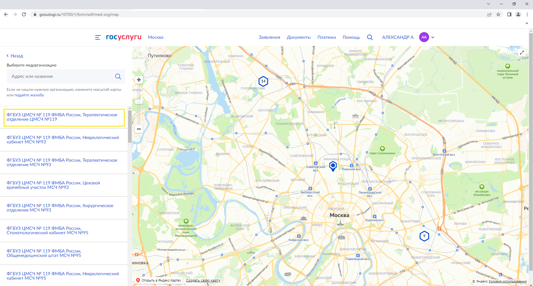Open the tab search chevron in title bar
This screenshot has height=286, width=533.
(x=489, y=4)
